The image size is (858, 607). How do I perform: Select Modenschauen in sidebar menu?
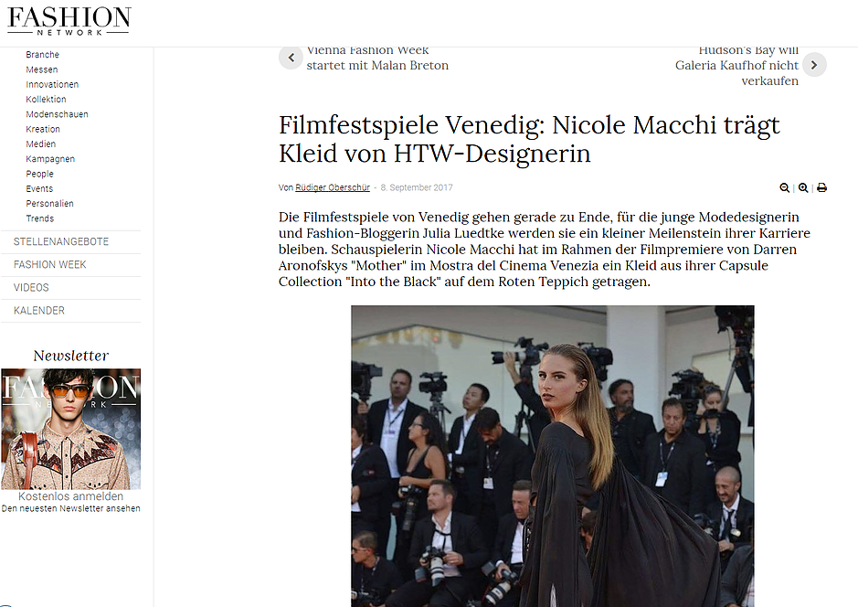click(x=57, y=114)
